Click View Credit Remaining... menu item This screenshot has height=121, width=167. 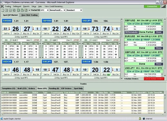54,7
